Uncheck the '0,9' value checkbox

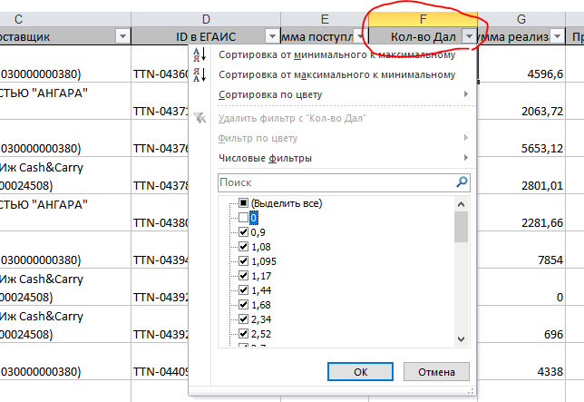243,232
